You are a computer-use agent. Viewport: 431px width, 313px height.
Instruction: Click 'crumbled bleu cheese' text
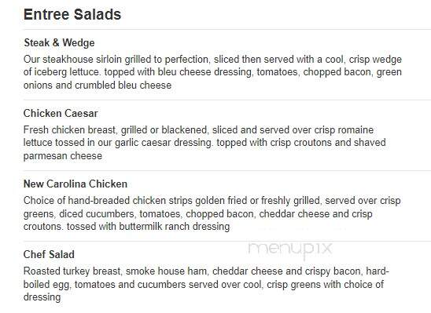click(123, 86)
